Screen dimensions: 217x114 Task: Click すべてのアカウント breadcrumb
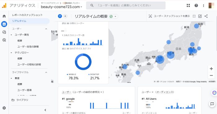tap(50, 3)
